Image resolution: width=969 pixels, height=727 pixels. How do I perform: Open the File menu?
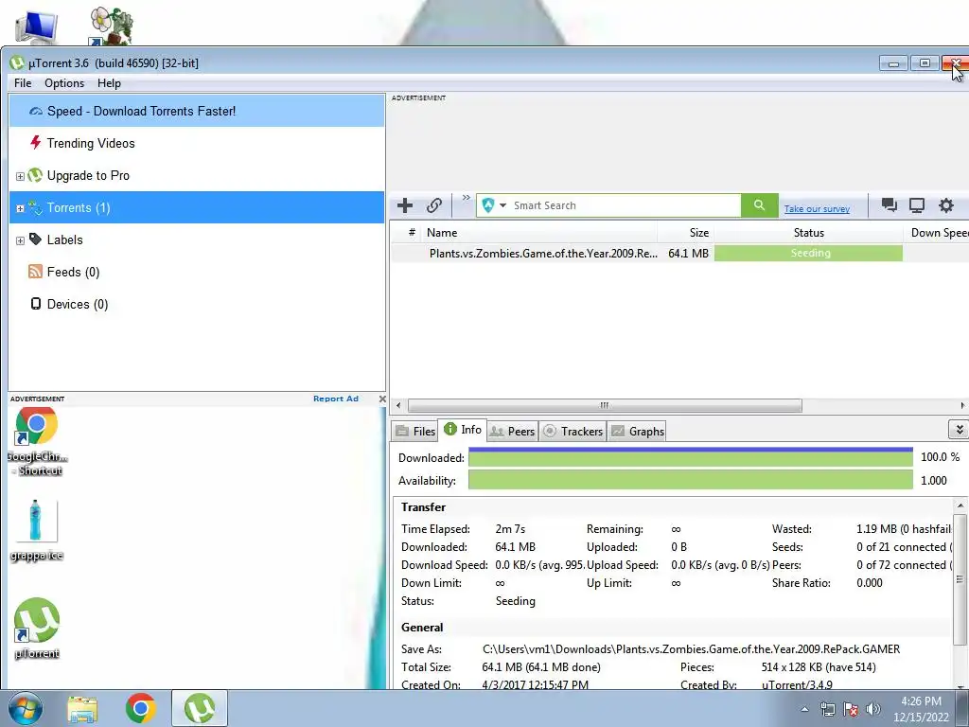23,83
